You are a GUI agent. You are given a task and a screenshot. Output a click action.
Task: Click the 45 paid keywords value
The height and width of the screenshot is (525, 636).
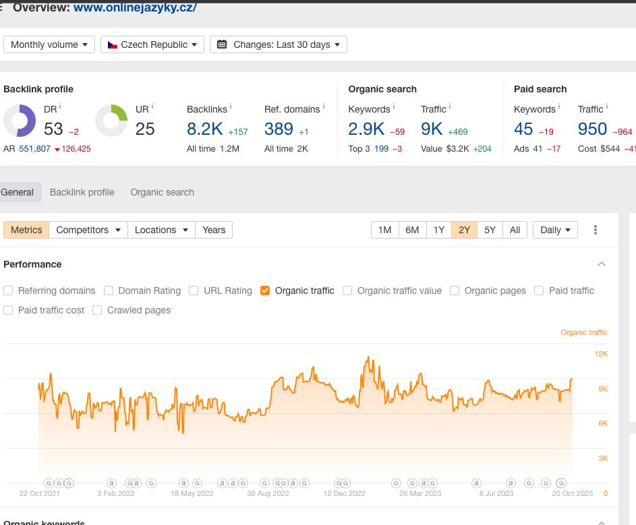(523, 129)
